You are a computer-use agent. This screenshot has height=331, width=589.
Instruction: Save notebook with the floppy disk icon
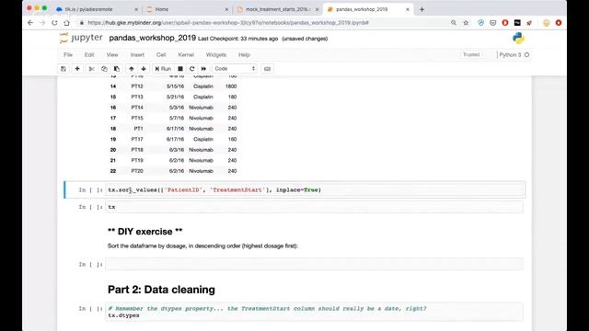pos(64,69)
